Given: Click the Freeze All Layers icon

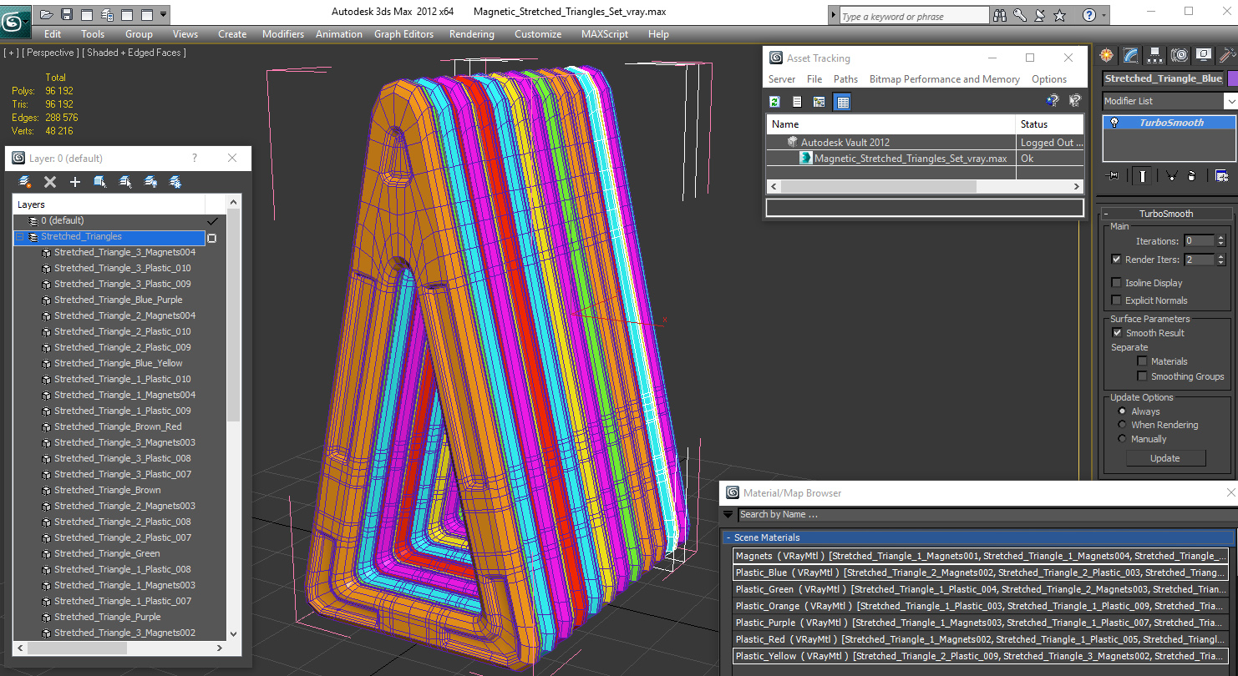Looking at the screenshot, I should (175, 181).
